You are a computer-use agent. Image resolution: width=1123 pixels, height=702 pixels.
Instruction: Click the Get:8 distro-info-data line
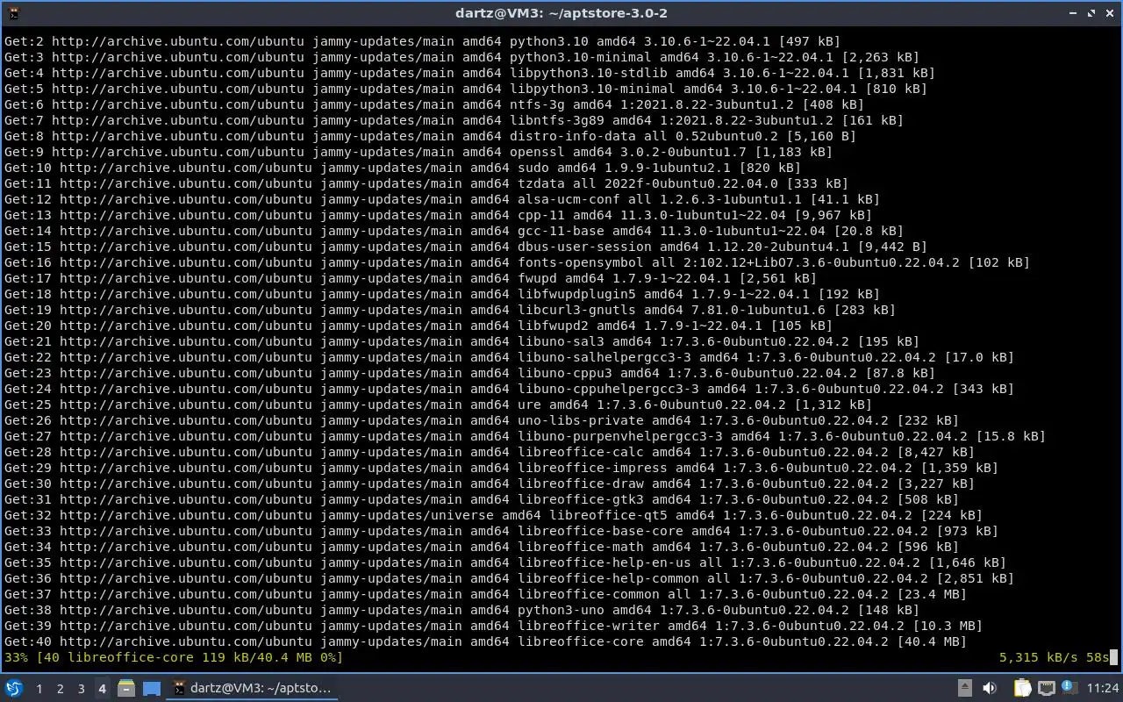pos(430,136)
